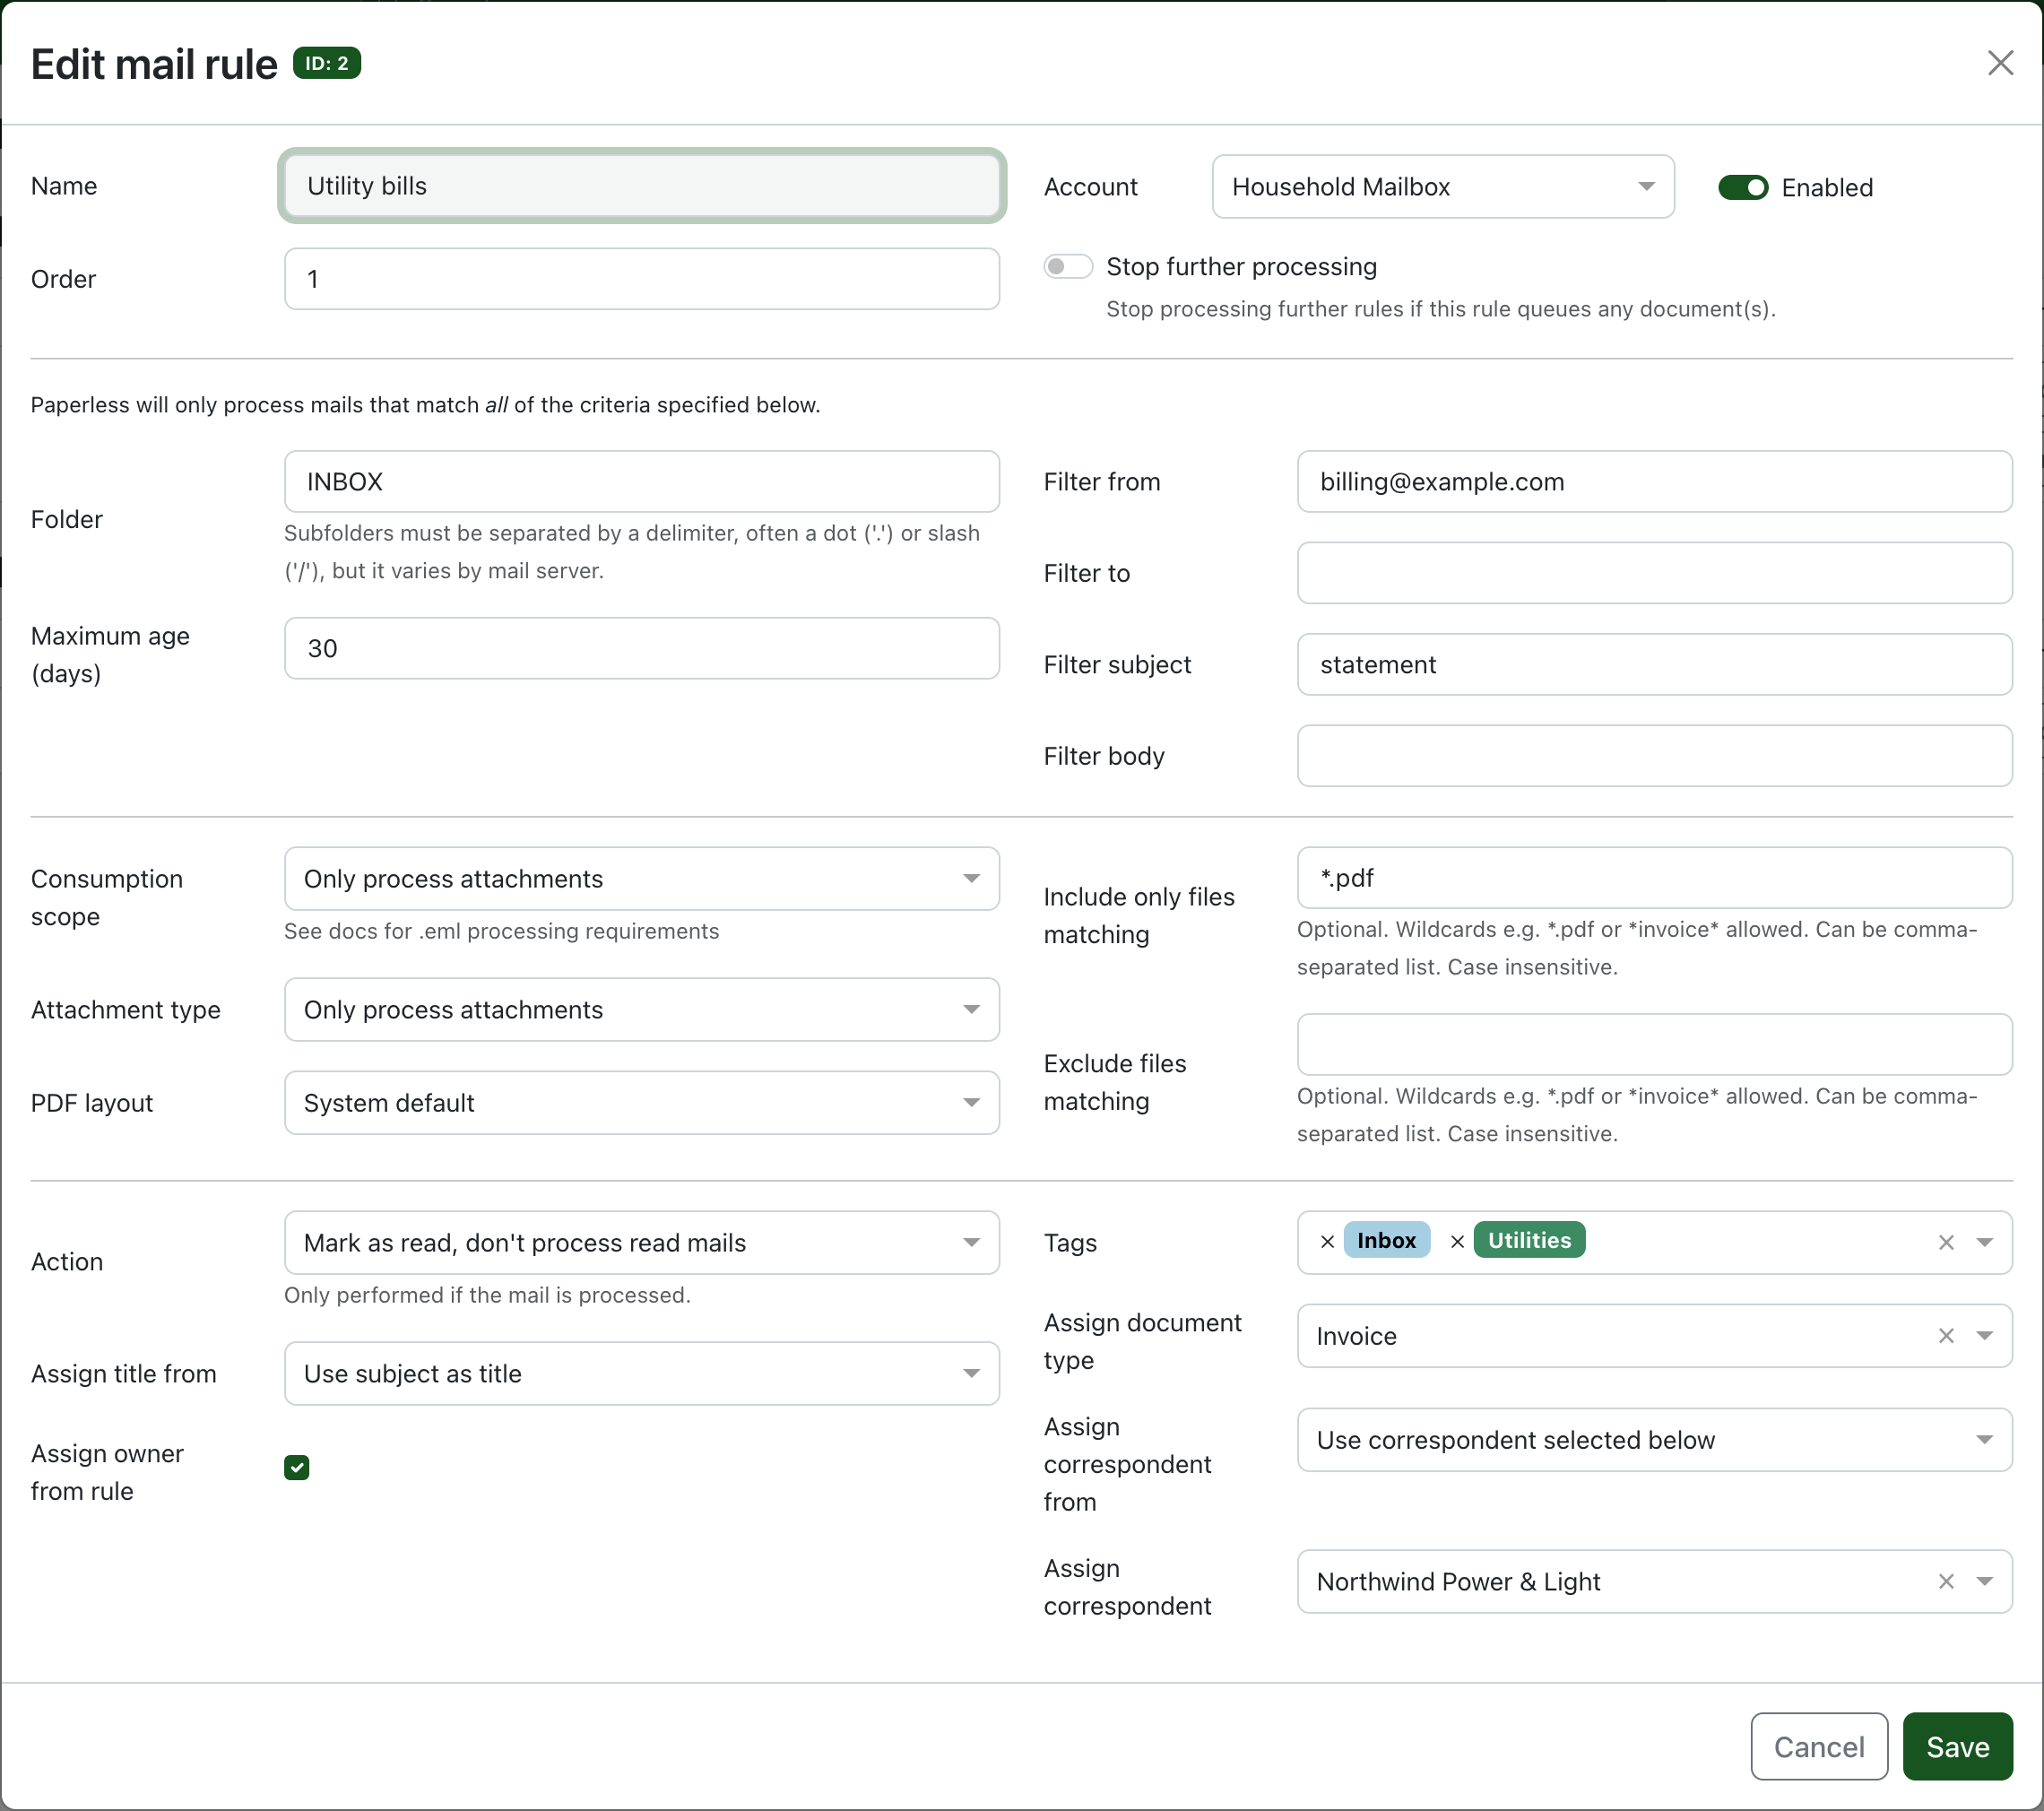
Task: Focus the Name field with Utility bills
Action: tap(641, 186)
